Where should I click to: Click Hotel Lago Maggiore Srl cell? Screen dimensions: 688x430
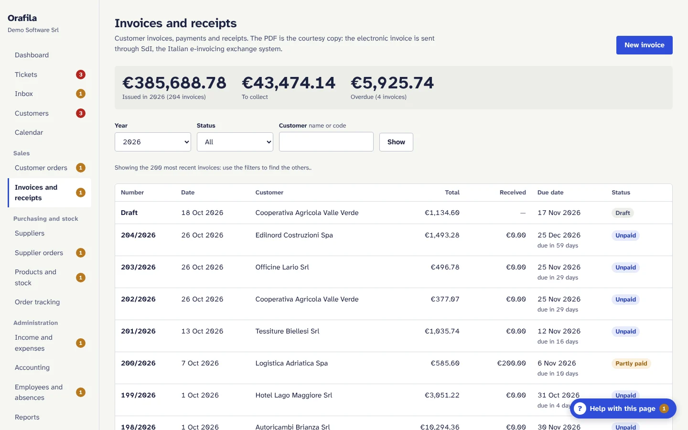pyautogui.click(x=293, y=395)
